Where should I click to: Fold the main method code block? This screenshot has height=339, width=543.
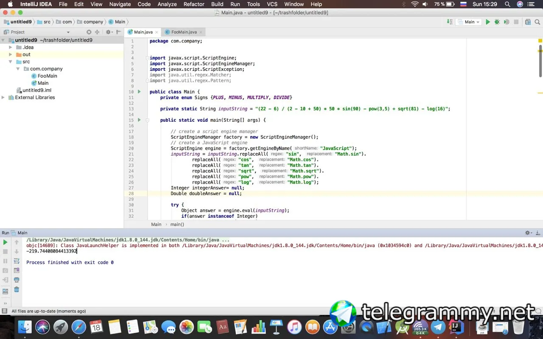point(147,120)
